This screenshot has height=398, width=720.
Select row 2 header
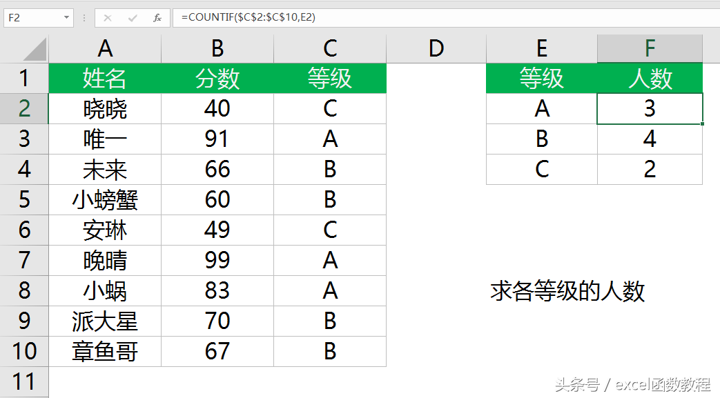coord(24,109)
